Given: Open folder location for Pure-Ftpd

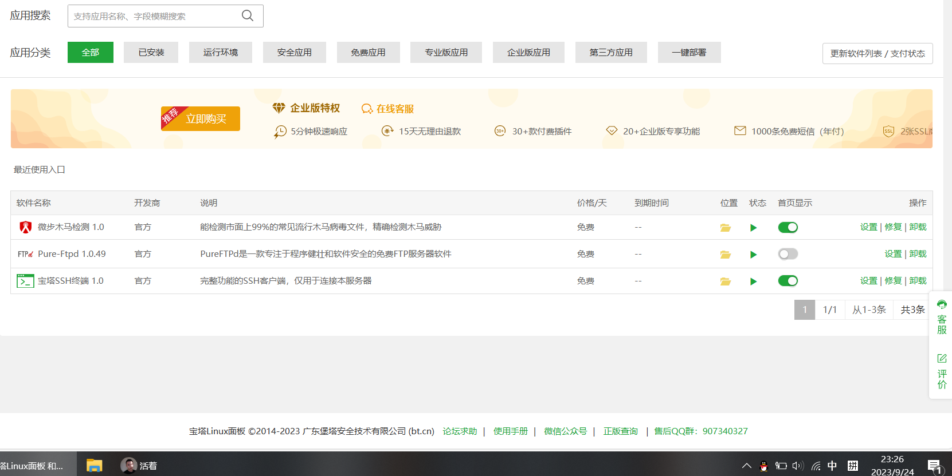Looking at the screenshot, I should pyautogui.click(x=726, y=255).
